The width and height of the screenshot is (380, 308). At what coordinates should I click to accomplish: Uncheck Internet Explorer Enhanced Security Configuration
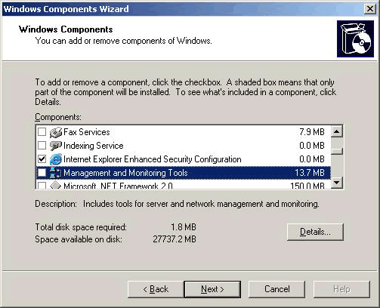tap(42, 159)
